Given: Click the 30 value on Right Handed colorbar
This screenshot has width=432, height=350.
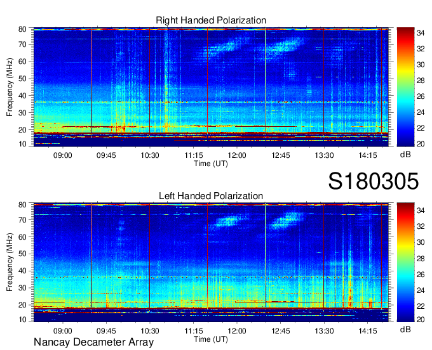Looking at the screenshot, I should tap(421, 65).
